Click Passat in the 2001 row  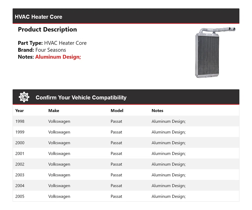point(116,153)
